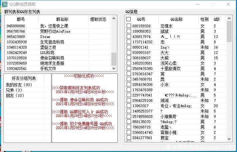Click the QQ信息 list scrollbar thumb
The height and width of the screenshot is (152, 237).
pos(229,31)
